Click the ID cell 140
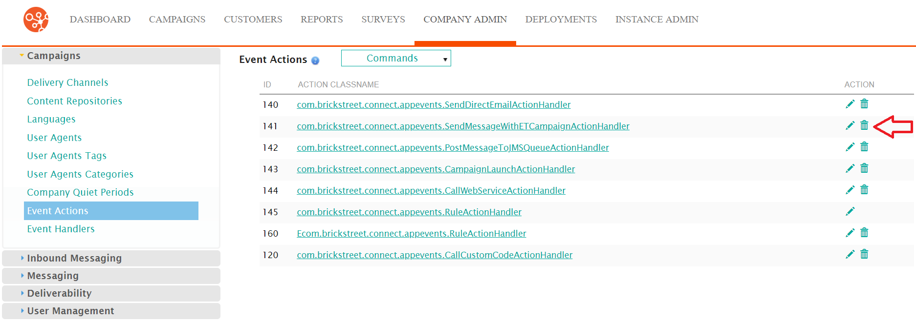916x323 pixels. pos(270,104)
